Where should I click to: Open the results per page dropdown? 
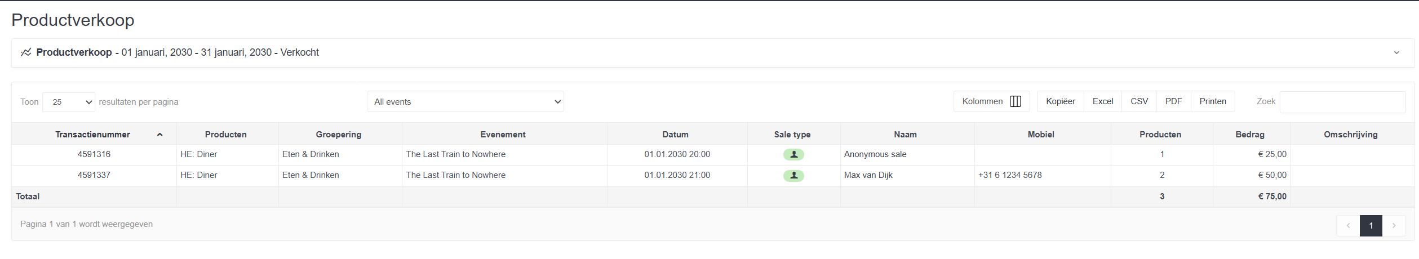(x=69, y=102)
